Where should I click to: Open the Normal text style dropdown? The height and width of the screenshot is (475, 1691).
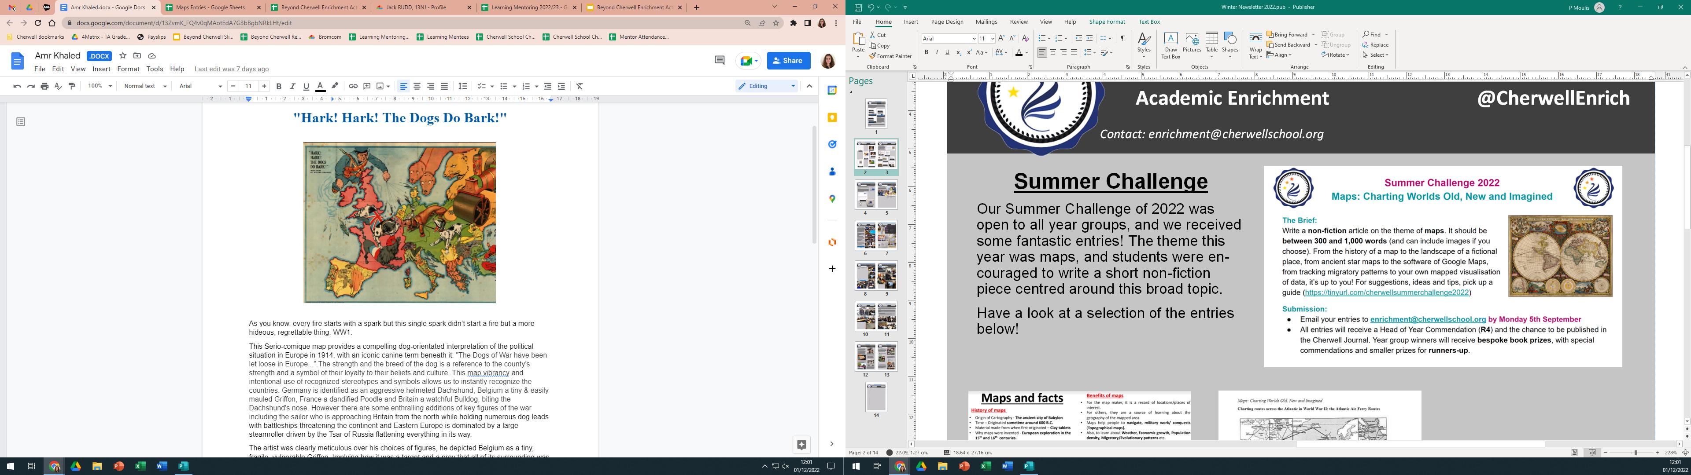pyautogui.click(x=145, y=86)
